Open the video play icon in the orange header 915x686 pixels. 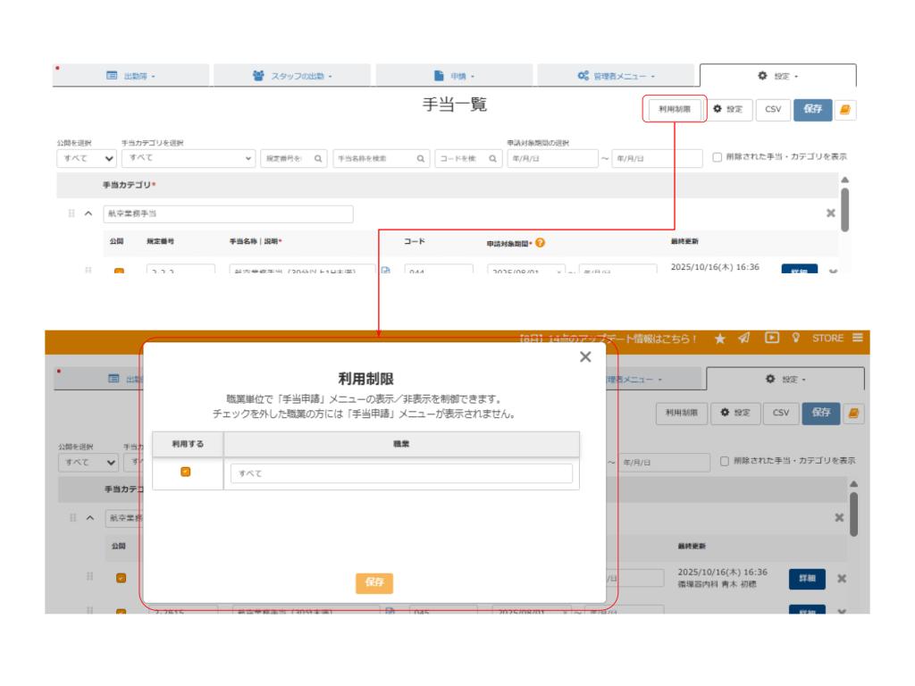772,338
